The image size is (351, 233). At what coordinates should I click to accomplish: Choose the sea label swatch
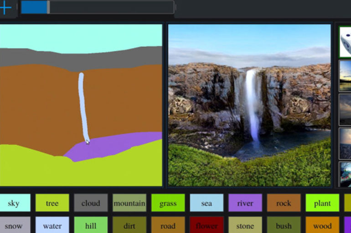[x=206, y=203]
